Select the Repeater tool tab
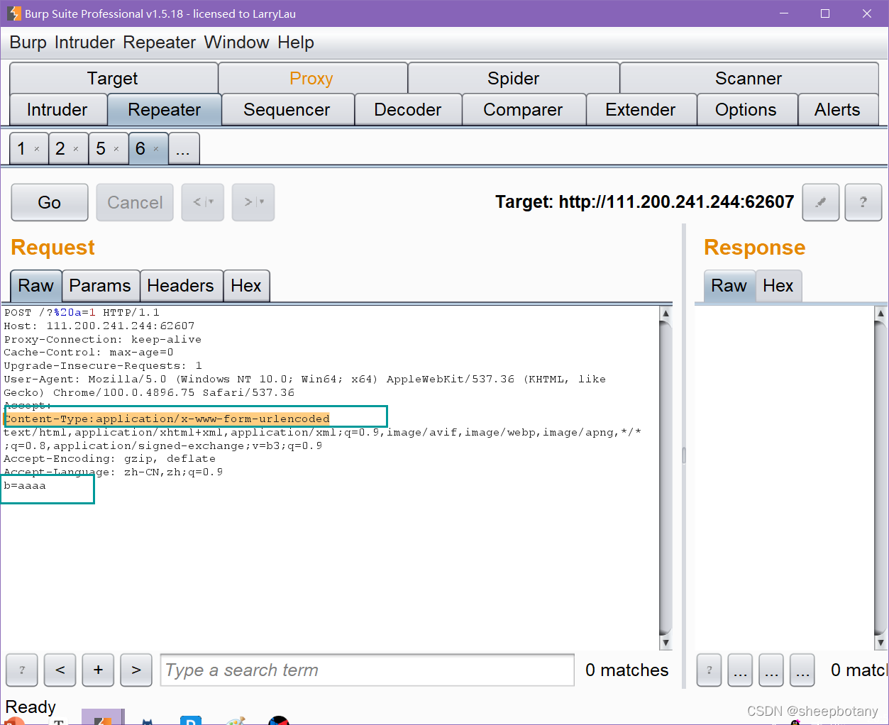 tap(165, 109)
